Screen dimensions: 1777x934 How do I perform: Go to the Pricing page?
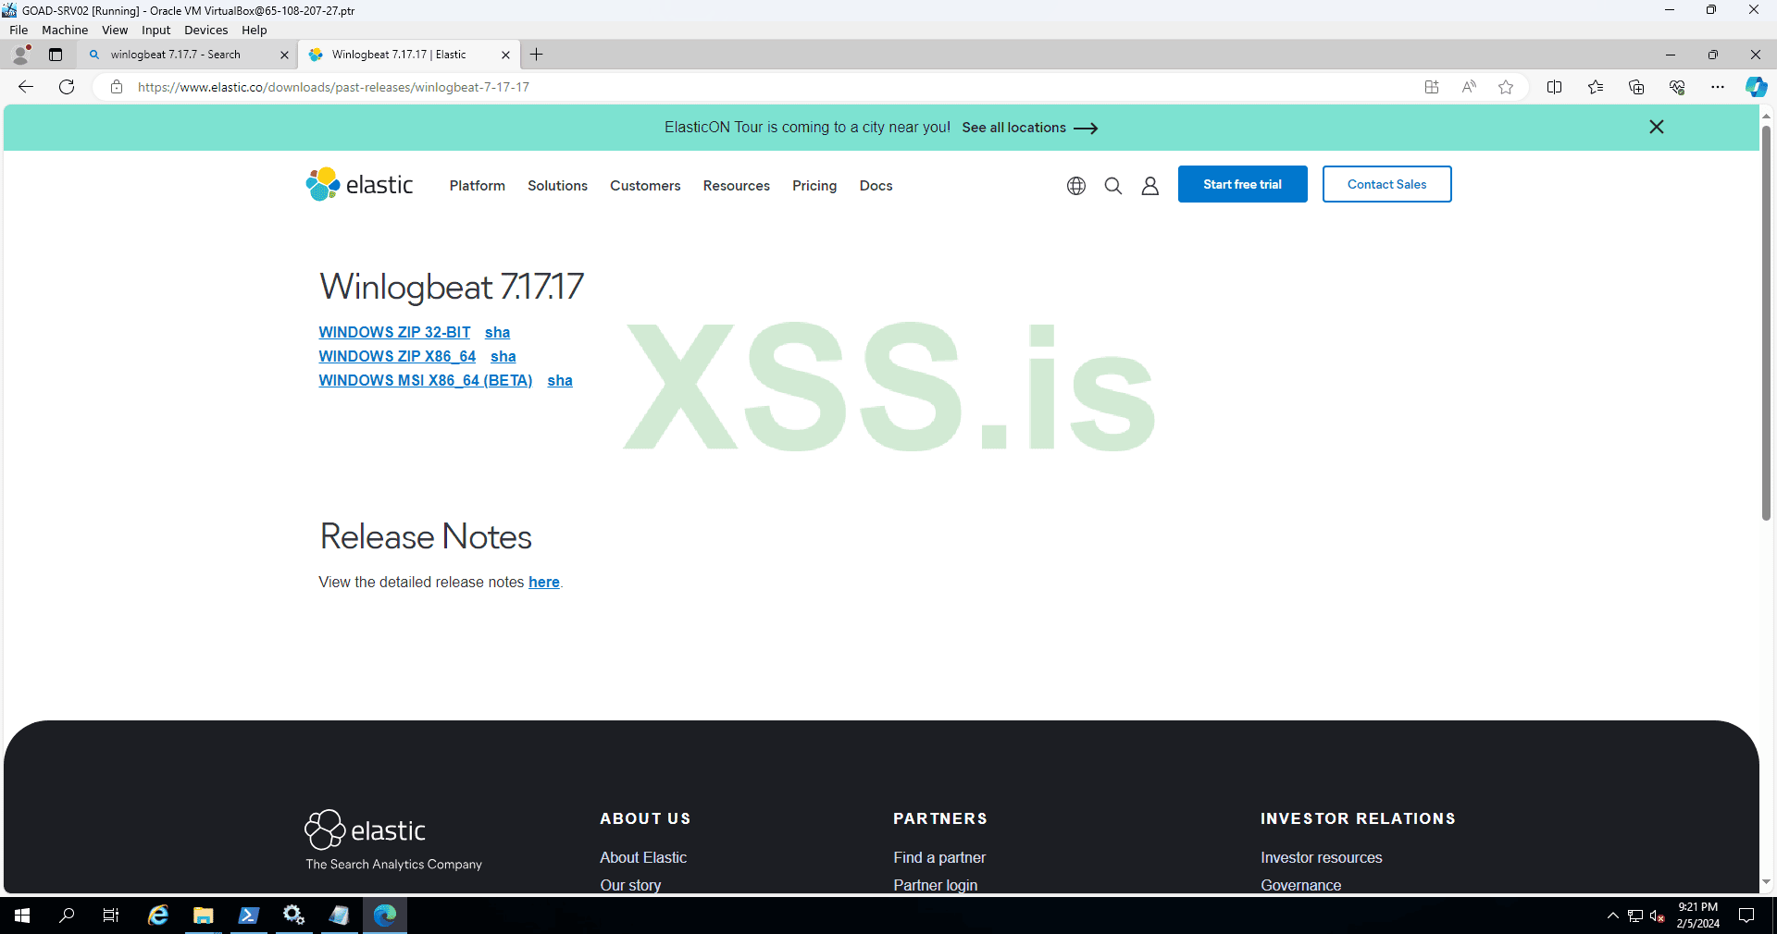[x=814, y=186]
